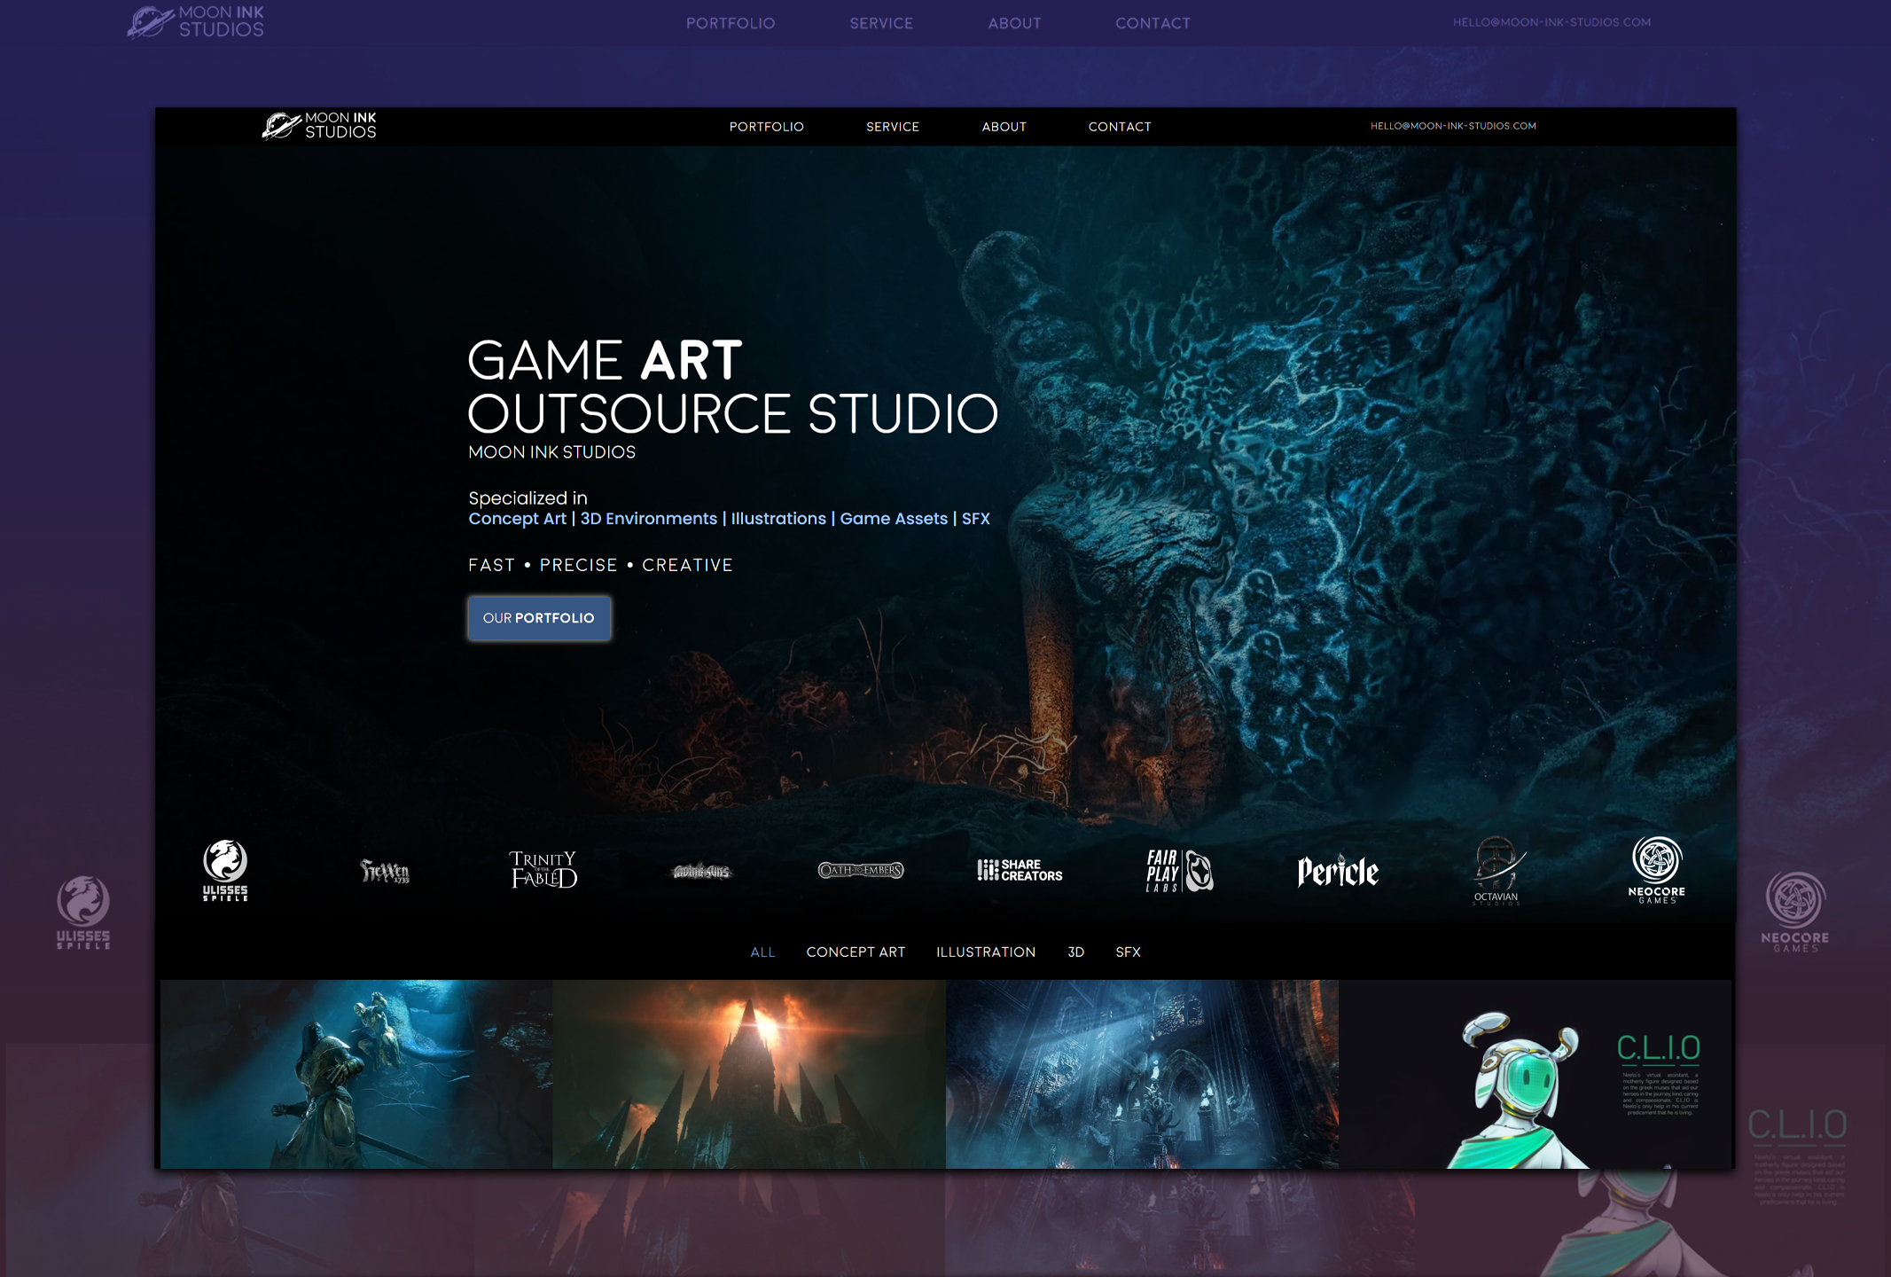Click the Trinity of the Fabled logo

(x=543, y=869)
